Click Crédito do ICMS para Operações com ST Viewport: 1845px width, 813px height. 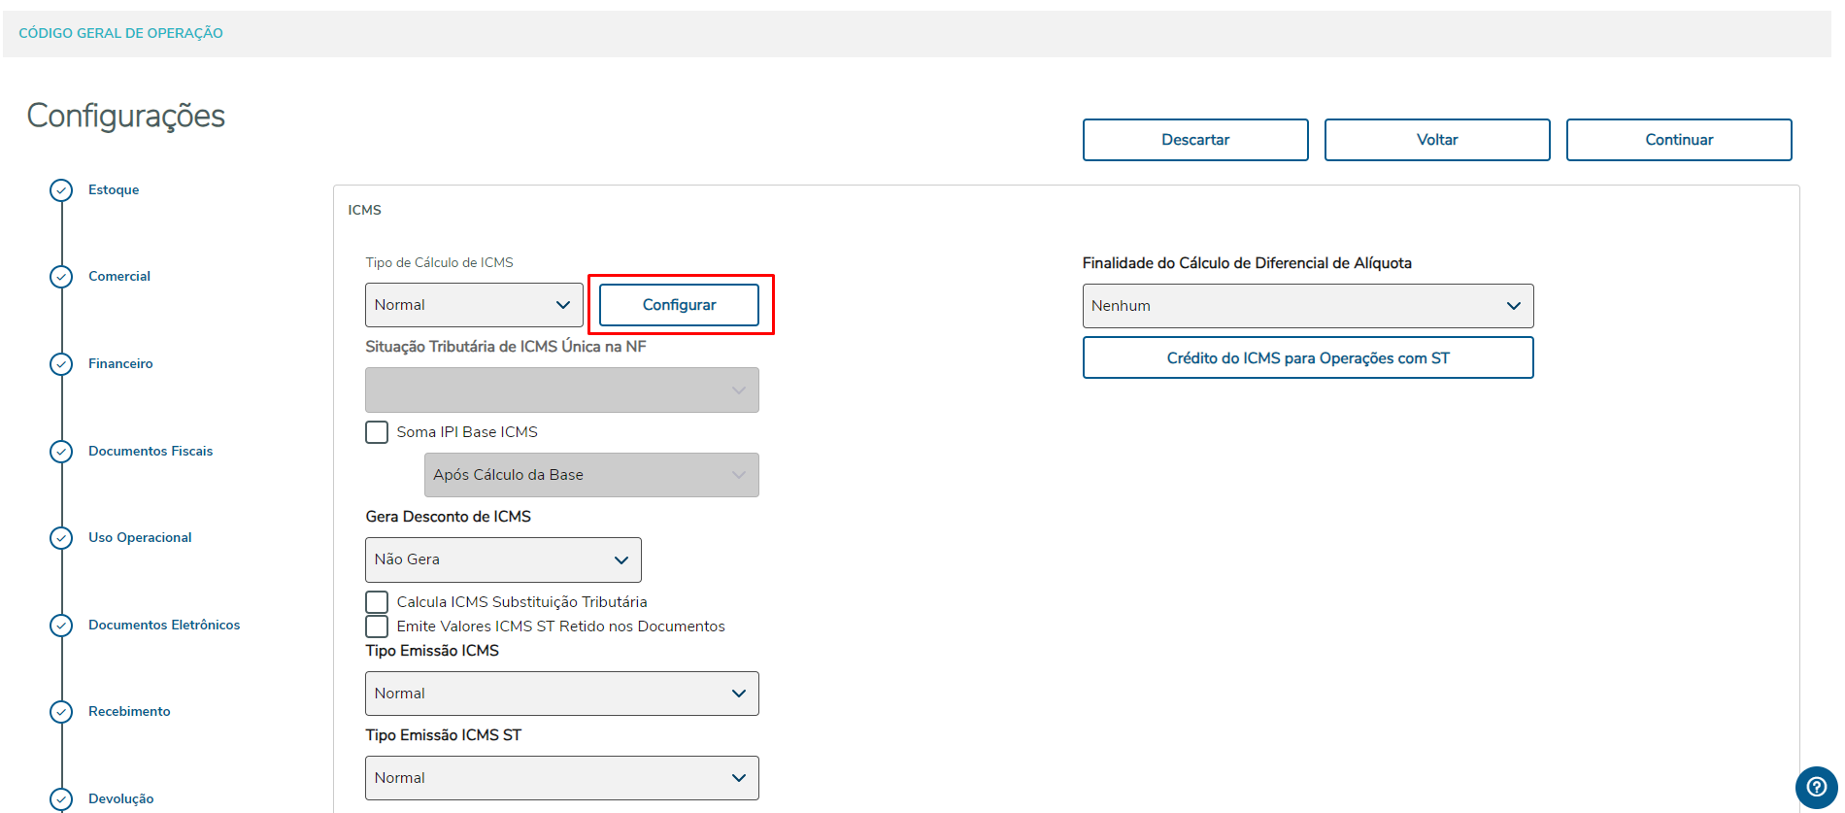1307,358
